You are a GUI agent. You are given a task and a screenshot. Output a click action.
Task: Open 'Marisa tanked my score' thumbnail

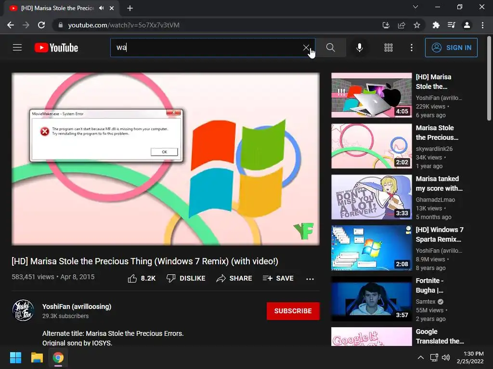tap(372, 197)
